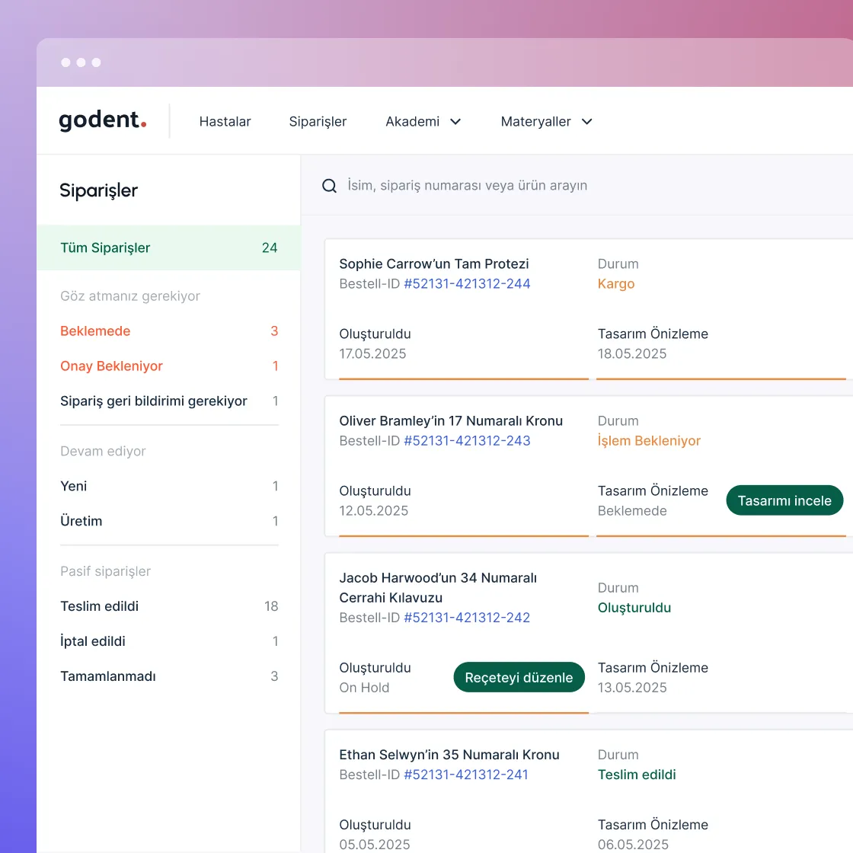Image resolution: width=853 pixels, height=853 pixels.
Task: Click the Göz atmanız gerekiyor section label
Action: 130,296
